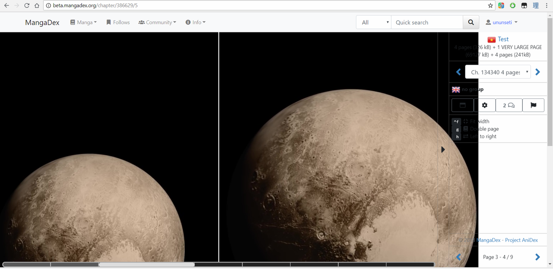Open the Manga menu in navbar
Image resolution: width=553 pixels, height=269 pixels.
click(x=83, y=22)
